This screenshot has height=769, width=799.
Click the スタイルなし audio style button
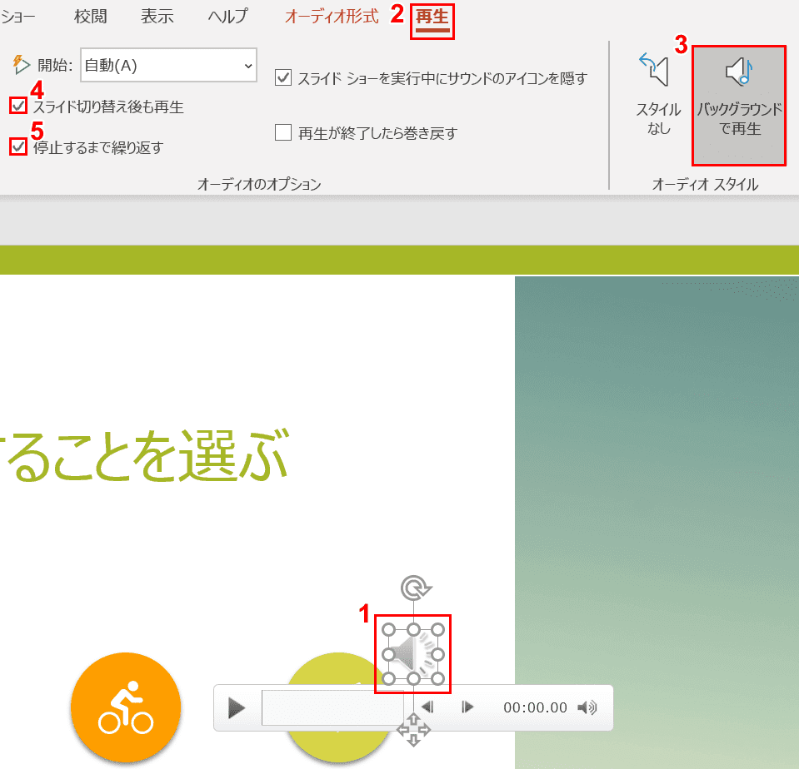tap(658, 95)
